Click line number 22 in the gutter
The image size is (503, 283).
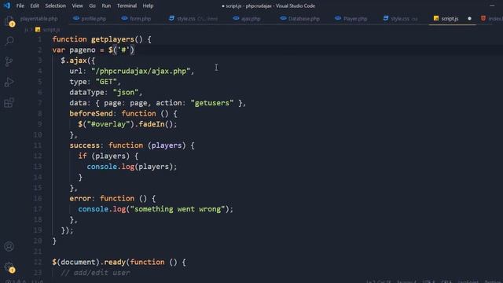tap(38, 262)
